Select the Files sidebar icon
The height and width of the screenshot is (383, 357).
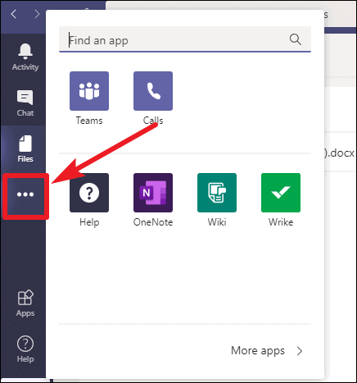25,144
